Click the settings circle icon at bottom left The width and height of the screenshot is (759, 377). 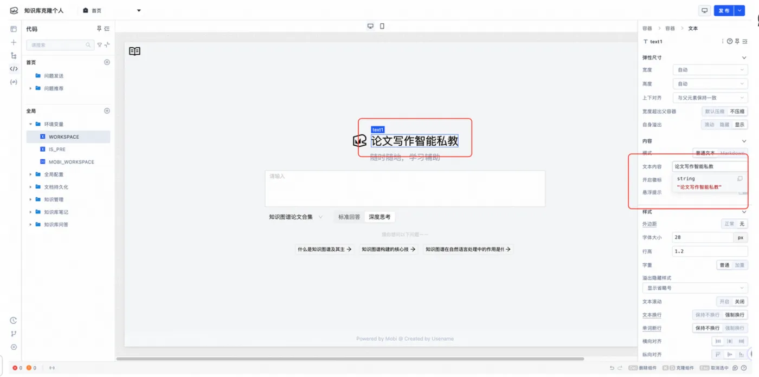14,347
